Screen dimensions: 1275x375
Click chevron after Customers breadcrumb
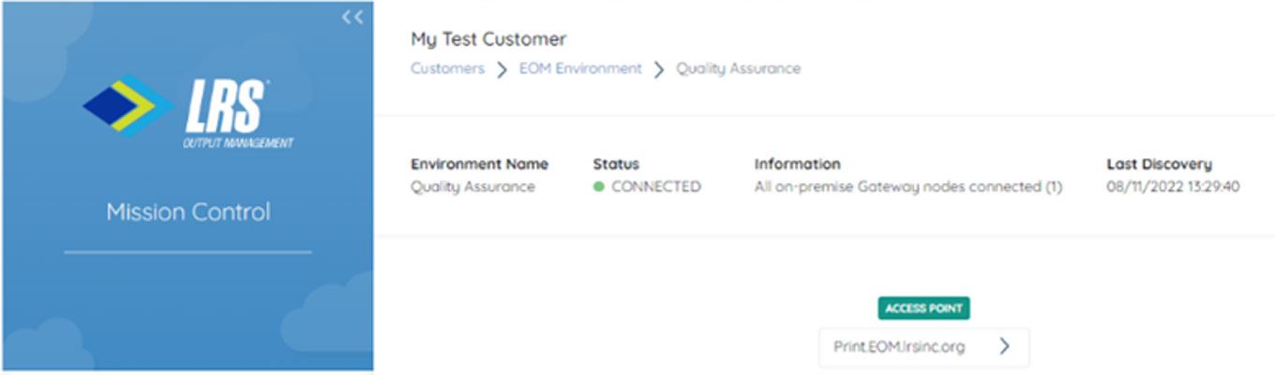(502, 69)
